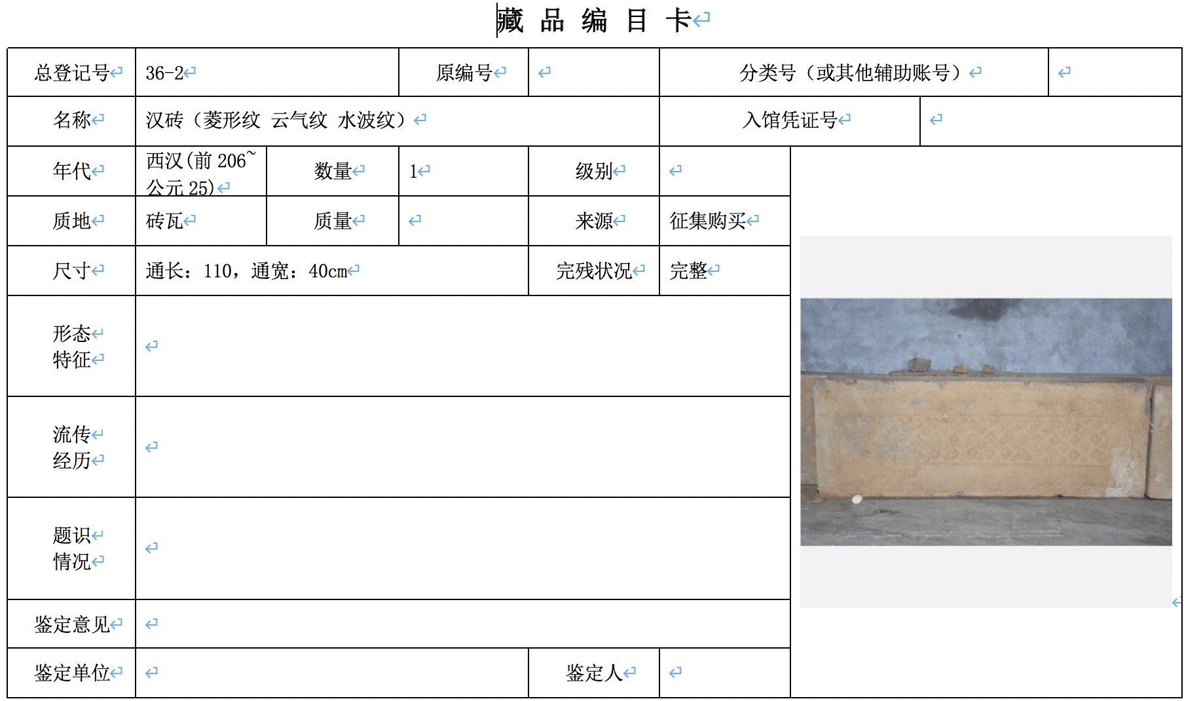Screen dimensions: 1184x701
Task: Select the 尺寸 label cell
Action: coord(71,271)
